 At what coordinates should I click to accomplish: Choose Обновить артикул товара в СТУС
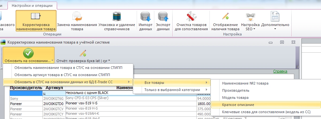pyautogui.click(x=69, y=75)
